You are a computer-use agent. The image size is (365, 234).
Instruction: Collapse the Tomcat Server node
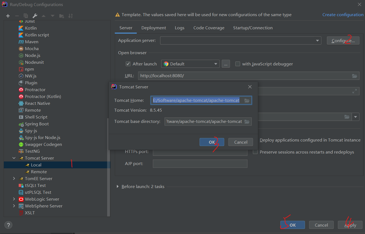coord(14,158)
